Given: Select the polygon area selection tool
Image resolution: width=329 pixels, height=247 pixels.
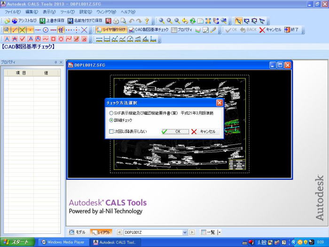Looking at the screenshot, I should 254,21.
